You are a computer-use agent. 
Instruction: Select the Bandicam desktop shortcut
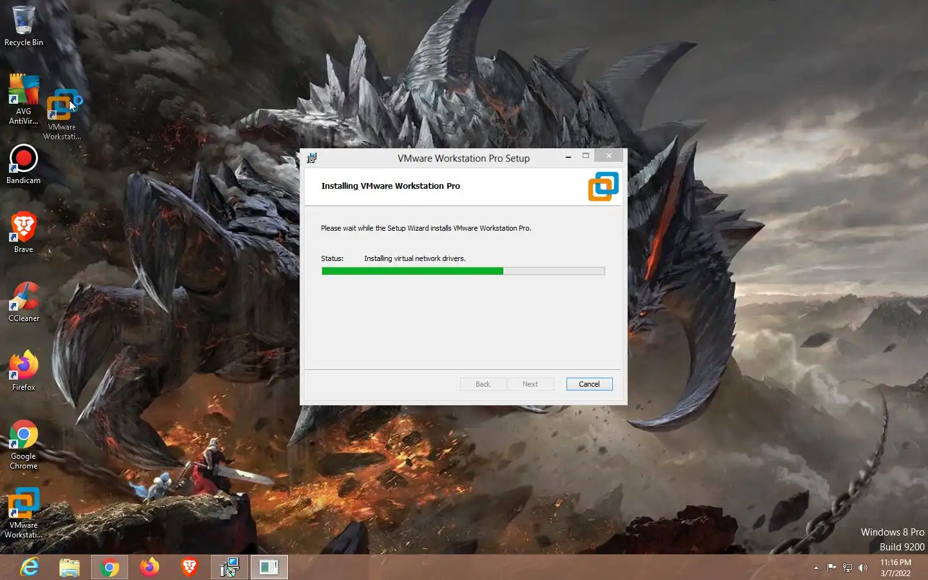pos(24,164)
